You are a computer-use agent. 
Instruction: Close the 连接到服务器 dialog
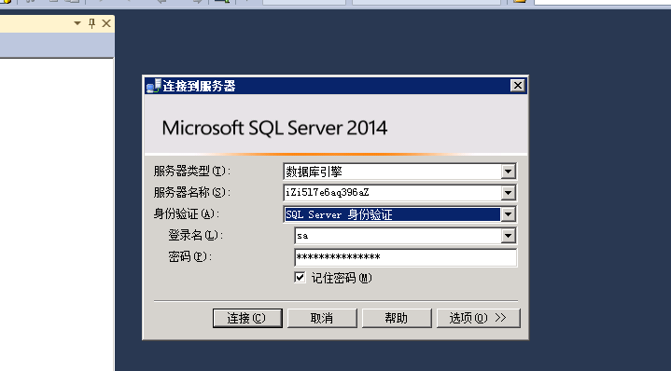click(x=518, y=86)
